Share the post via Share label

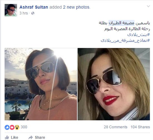click(40, 138)
